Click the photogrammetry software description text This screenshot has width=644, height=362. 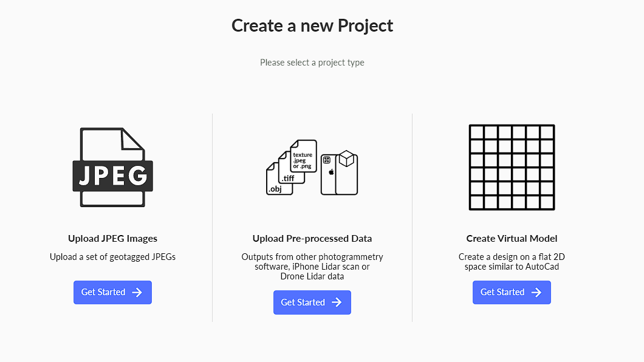point(312,267)
